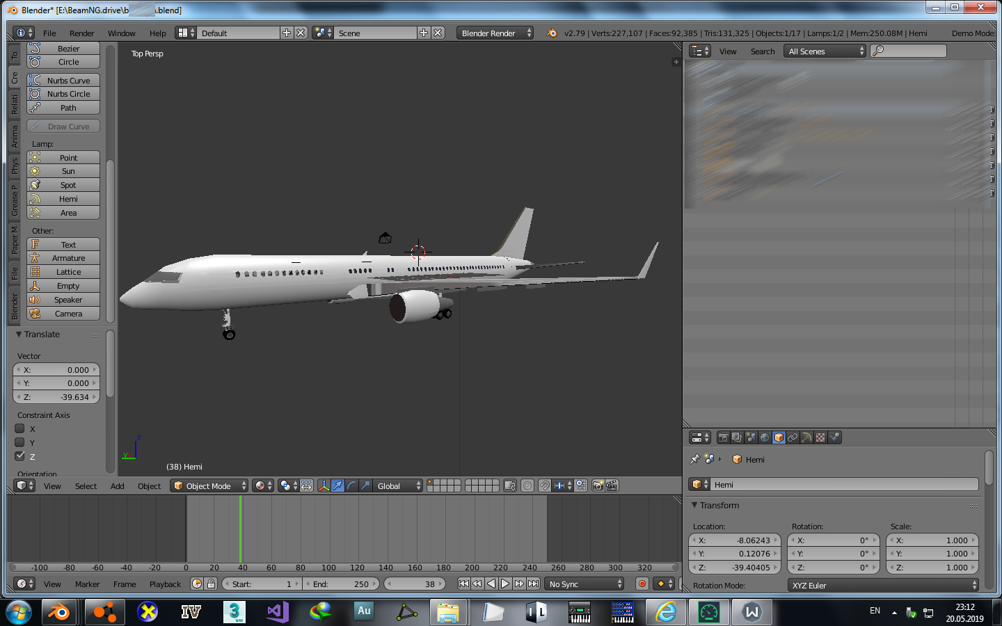Open Visual Studio from the taskbar

tap(278, 612)
